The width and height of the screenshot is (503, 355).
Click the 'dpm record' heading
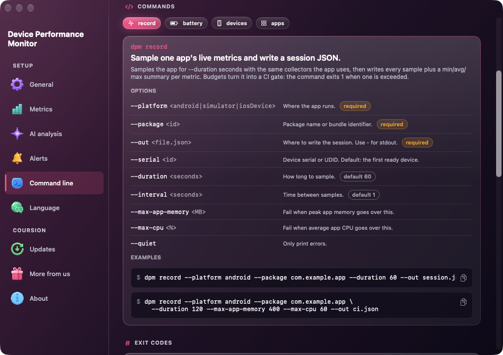[149, 47]
